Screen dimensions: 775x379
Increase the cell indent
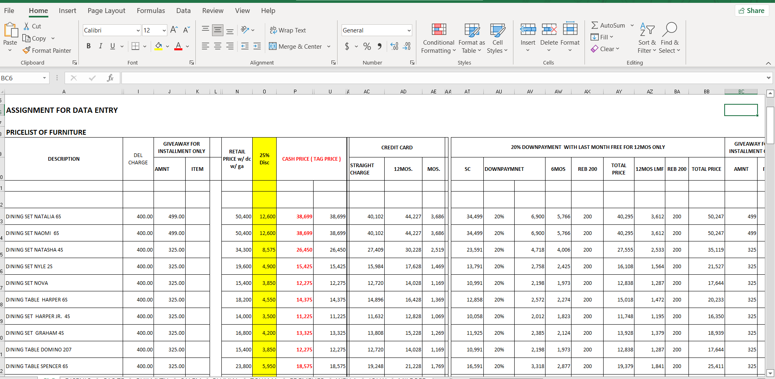[x=257, y=46]
